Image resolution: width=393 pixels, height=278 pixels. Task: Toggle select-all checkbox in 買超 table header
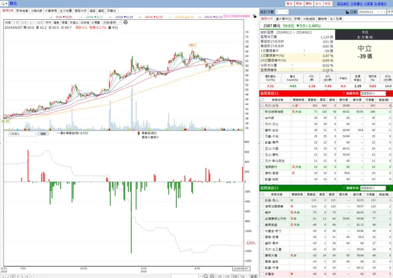[x=262, y=99]
